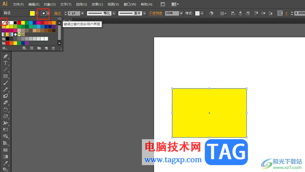Viewport: 305px width, 172px height.
Task: Open the swatches panel flyout menu
Action: pyautogui.click(x=60, y=18)
